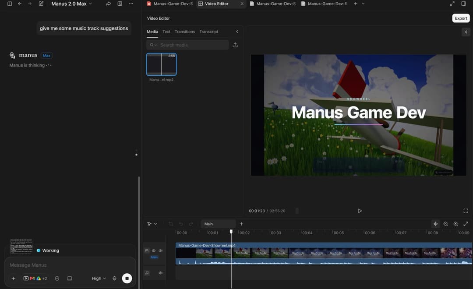Click the music note audio track icon

[147, 273]
